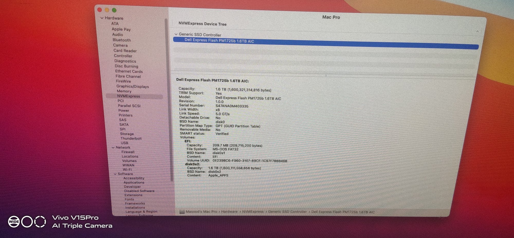Screen dimensions: 514x238
Task: View SPI information
Action: (123, 129)
